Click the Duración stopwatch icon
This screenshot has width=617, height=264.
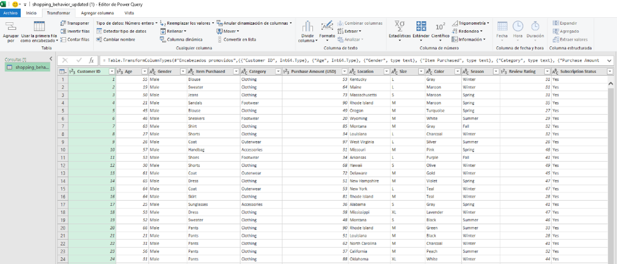click(x=535, y=26)
